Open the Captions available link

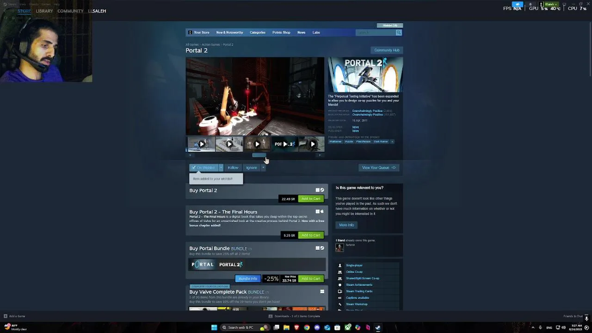pyautogui.click(x=358, y=298)
